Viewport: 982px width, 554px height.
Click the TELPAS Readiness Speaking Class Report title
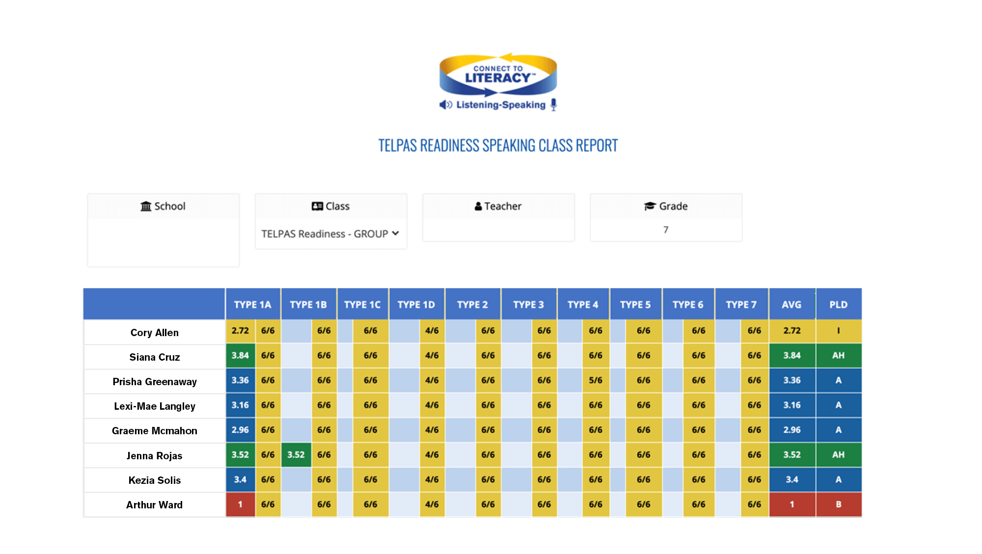pos(498,146)
